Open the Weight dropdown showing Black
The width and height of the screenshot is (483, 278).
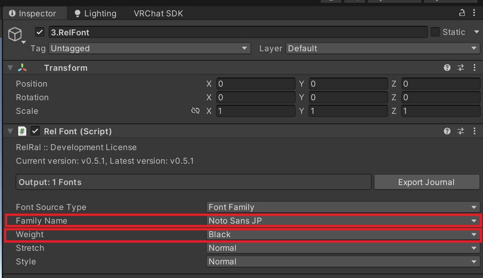[343, 234]
